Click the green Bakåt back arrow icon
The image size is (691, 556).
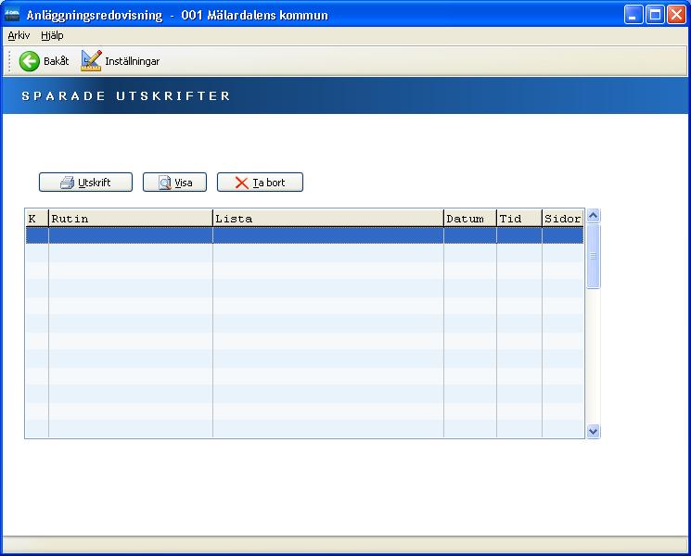pos(30,61)
